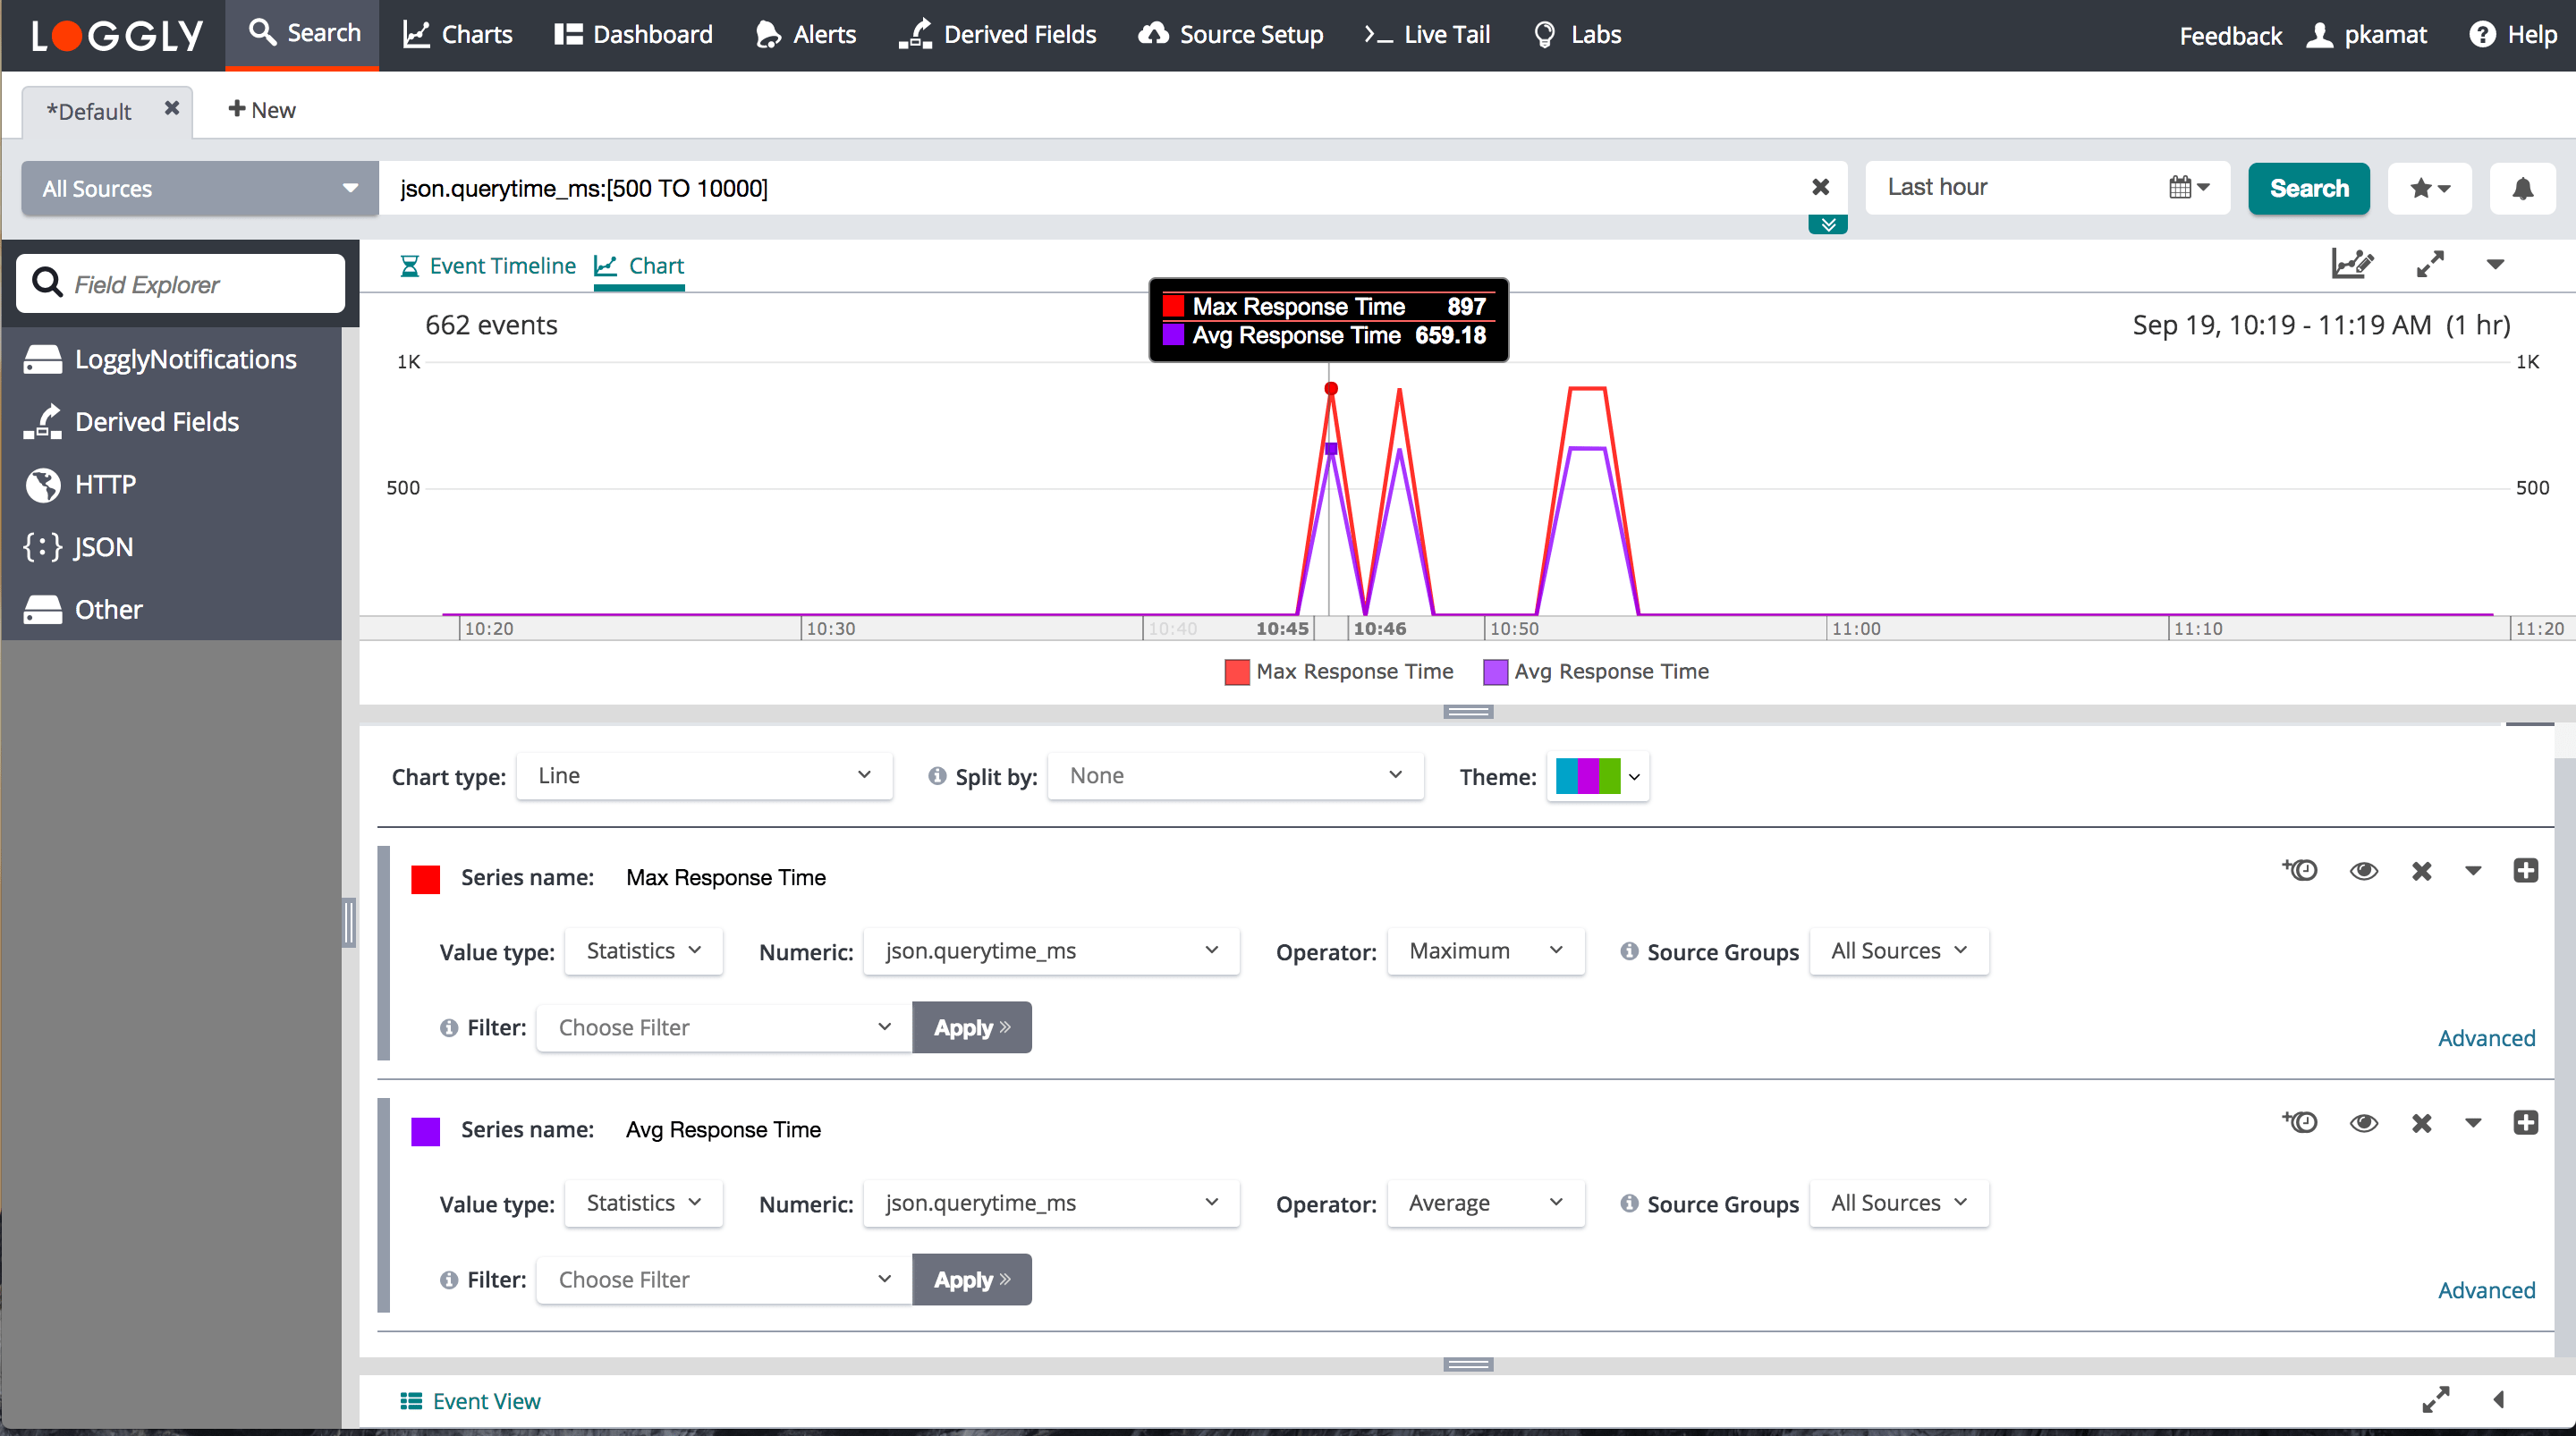Open Live Tail in top navigation

[x=1427, y=35]
